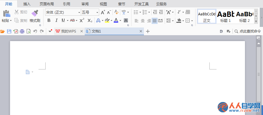Screen dimensions: 263x115
Task: Click the 点此查找命令 search field
Action: coord(250,31)
